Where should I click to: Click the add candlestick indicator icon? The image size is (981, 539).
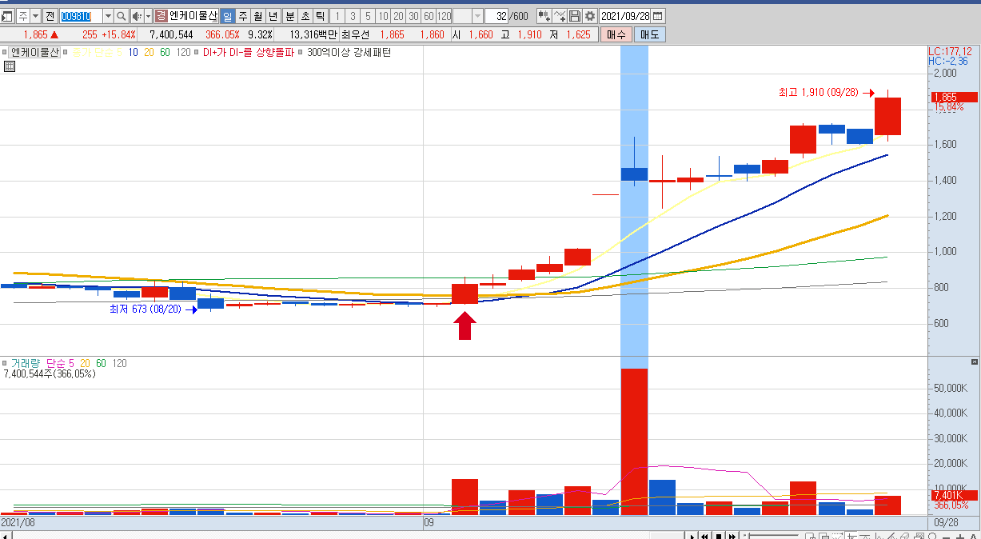click(544, 16)
